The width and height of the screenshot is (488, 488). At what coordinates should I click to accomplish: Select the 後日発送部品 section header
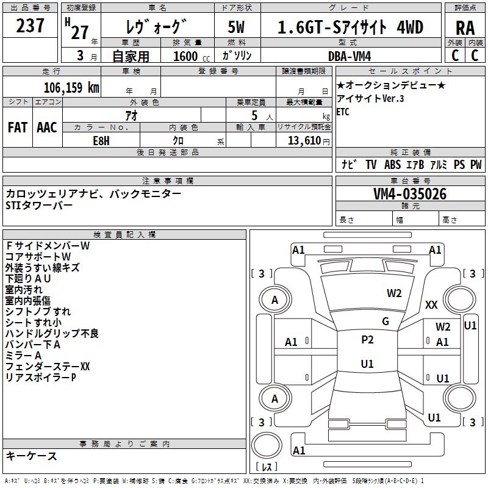point(167,152)
